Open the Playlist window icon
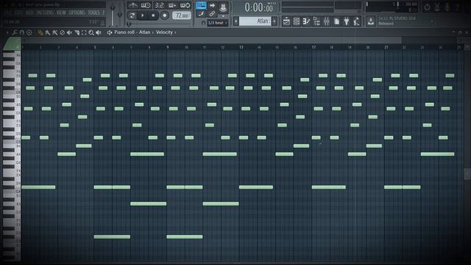This screenshot has height=265, width=471. coord(286,21)
